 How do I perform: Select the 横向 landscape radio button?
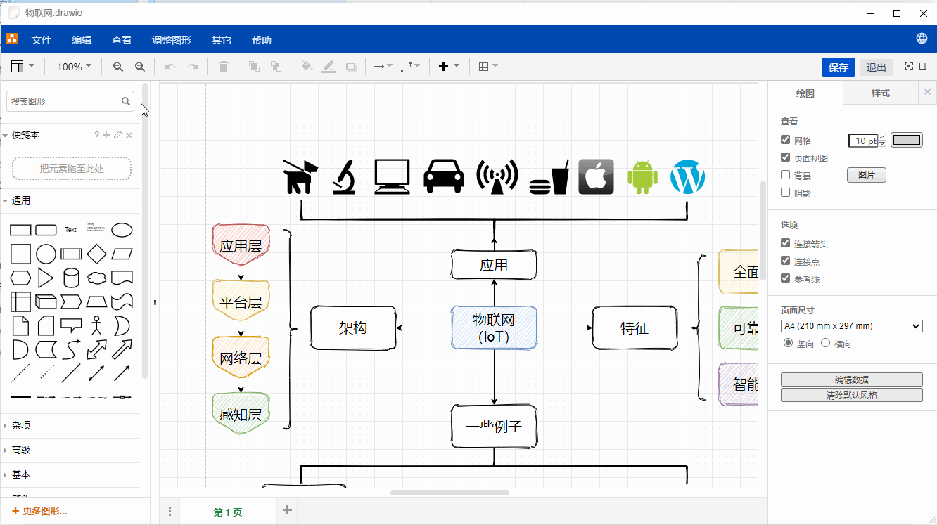[x=826, y=343]
